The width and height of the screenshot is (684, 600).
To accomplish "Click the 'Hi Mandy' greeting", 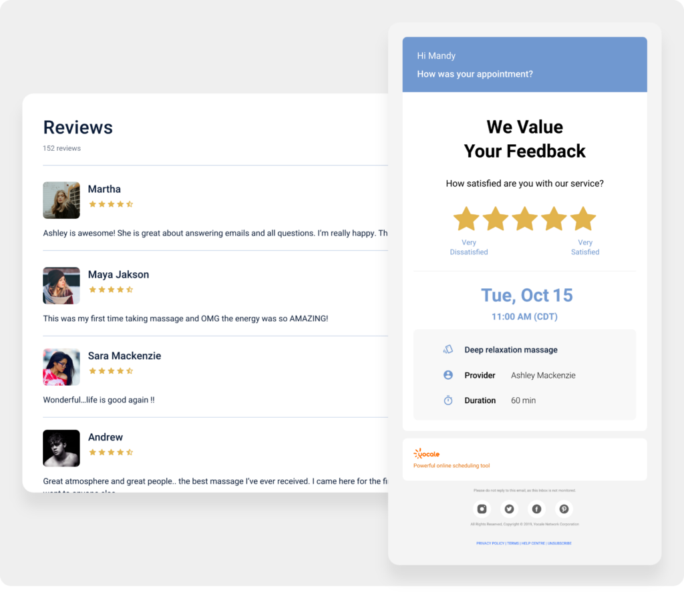I will click(x=436, y=56).
